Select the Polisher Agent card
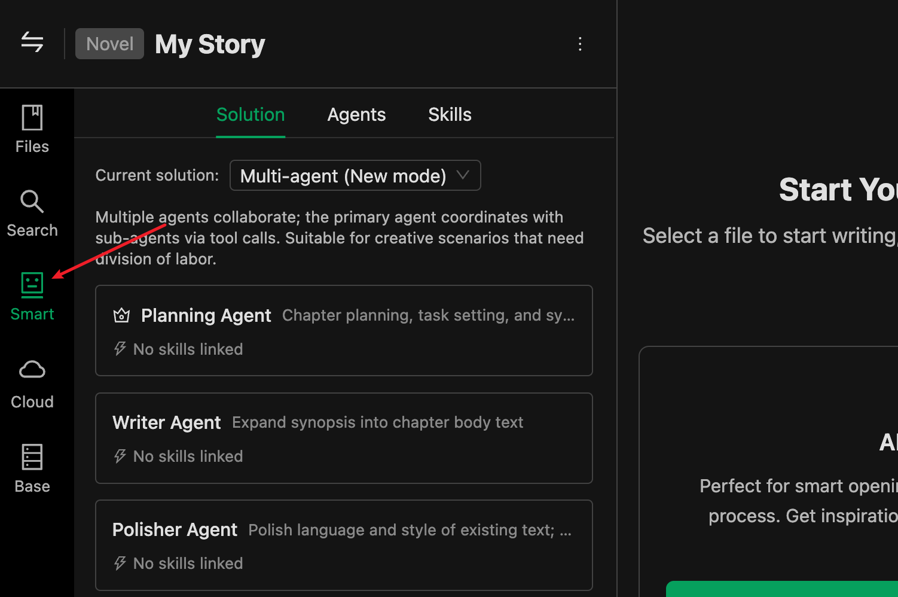The width and height of the screenshot is (898, 597). 344,545
